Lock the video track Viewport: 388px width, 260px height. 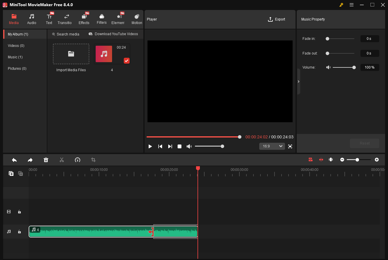(19, 212)
